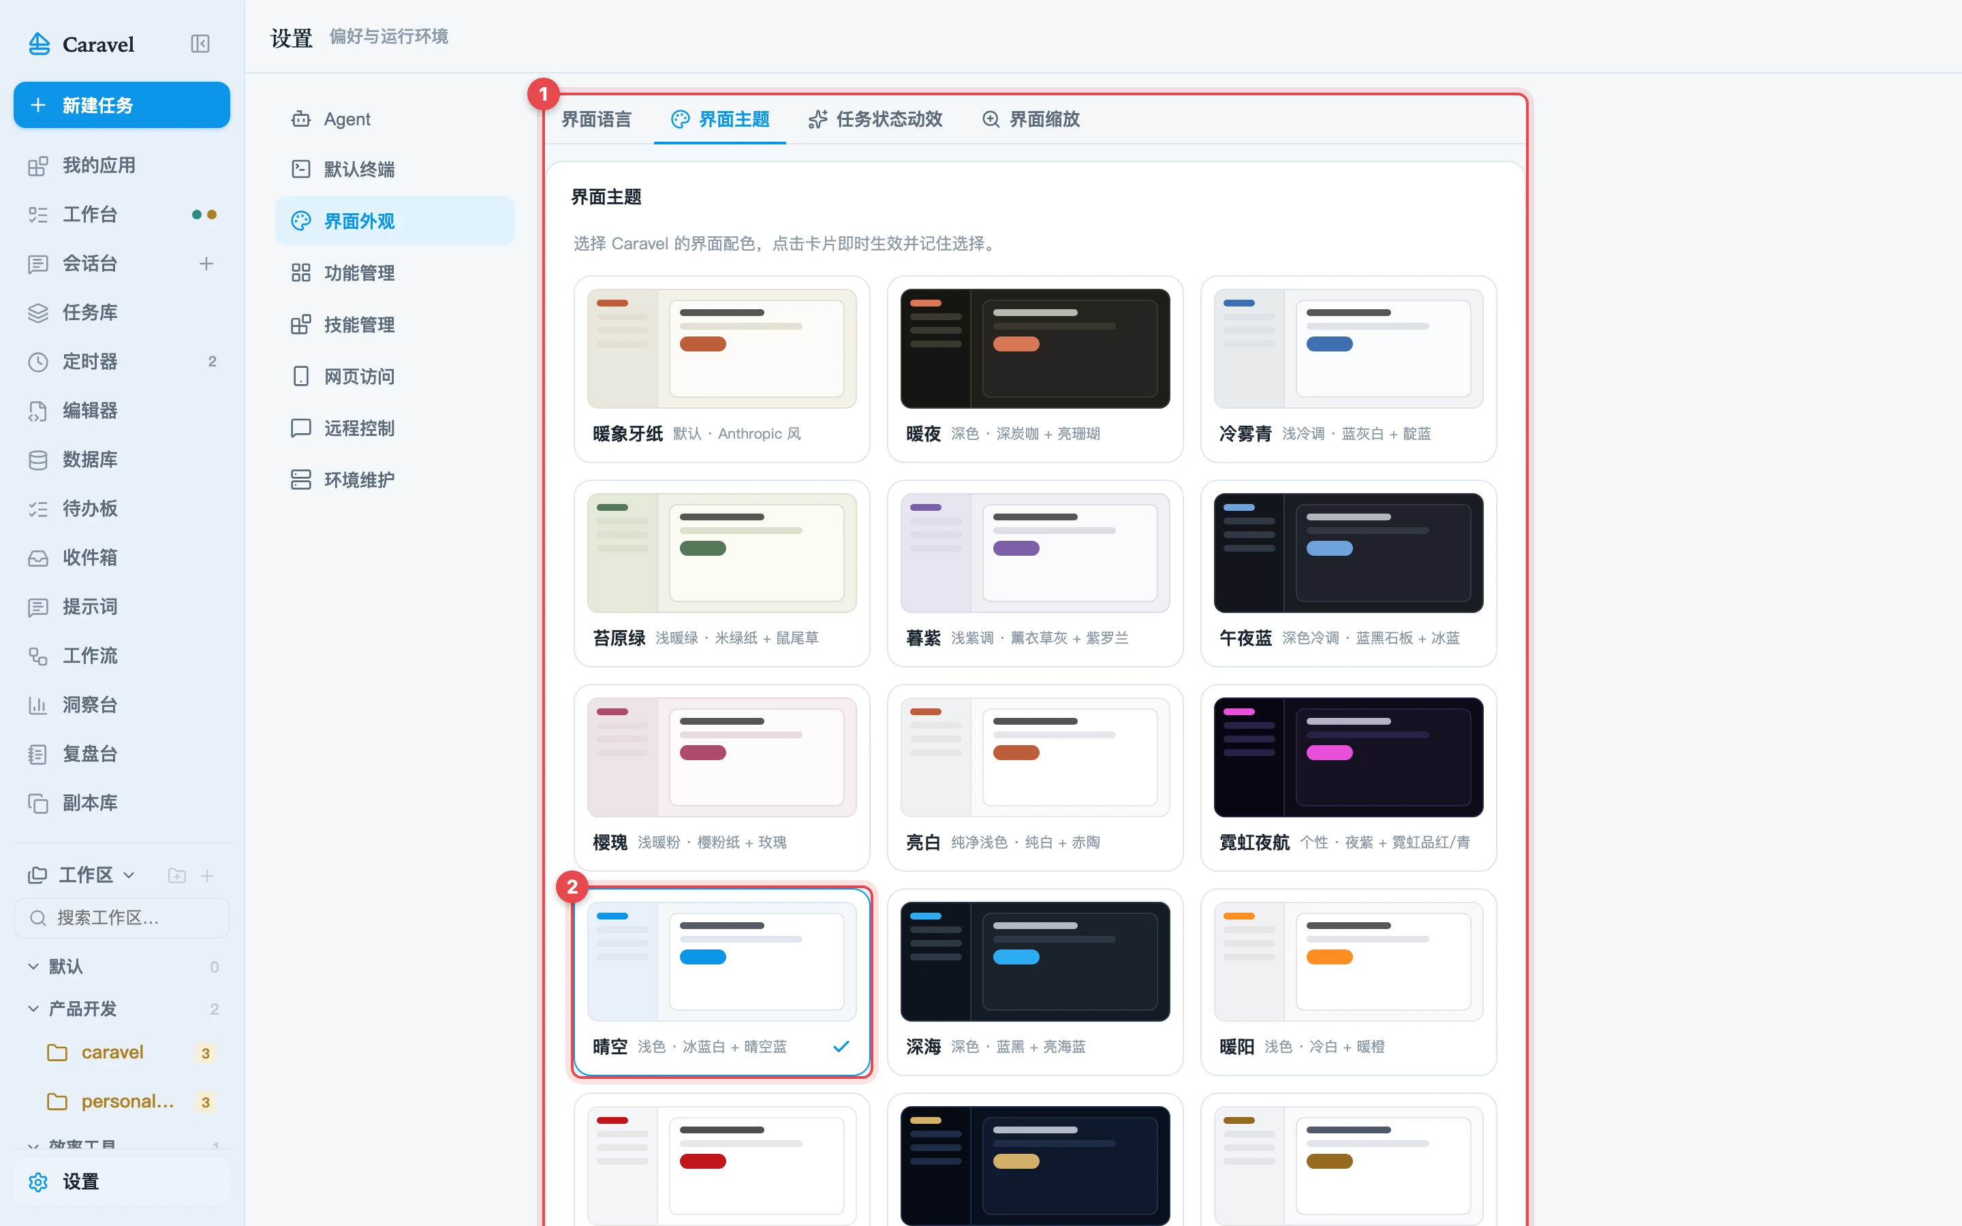
Task: Open 网页访问 settings section
Action: point(395,377)
